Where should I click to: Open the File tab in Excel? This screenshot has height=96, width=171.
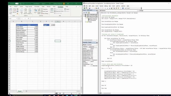tap(10, 6)
